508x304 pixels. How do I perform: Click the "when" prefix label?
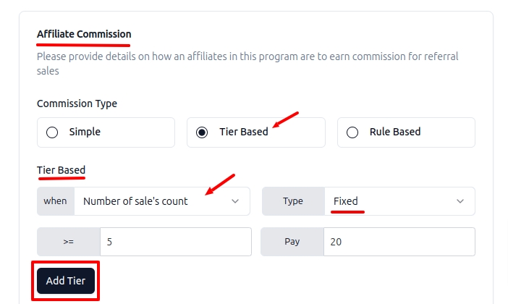tap(56, 201)
